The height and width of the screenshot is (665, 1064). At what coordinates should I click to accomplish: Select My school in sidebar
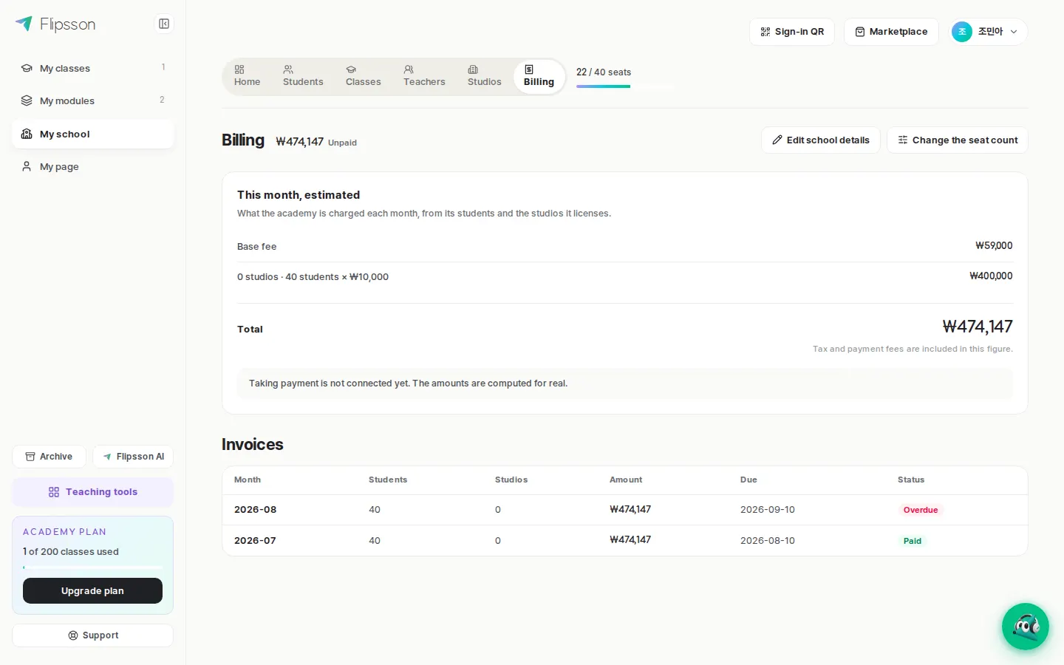[x=93, y=134]
